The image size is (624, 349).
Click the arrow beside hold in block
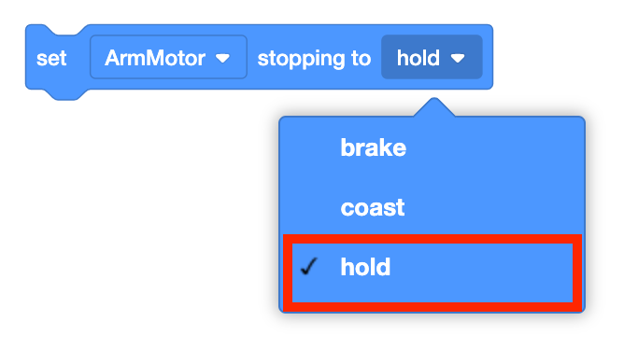(x=458, y=59)
